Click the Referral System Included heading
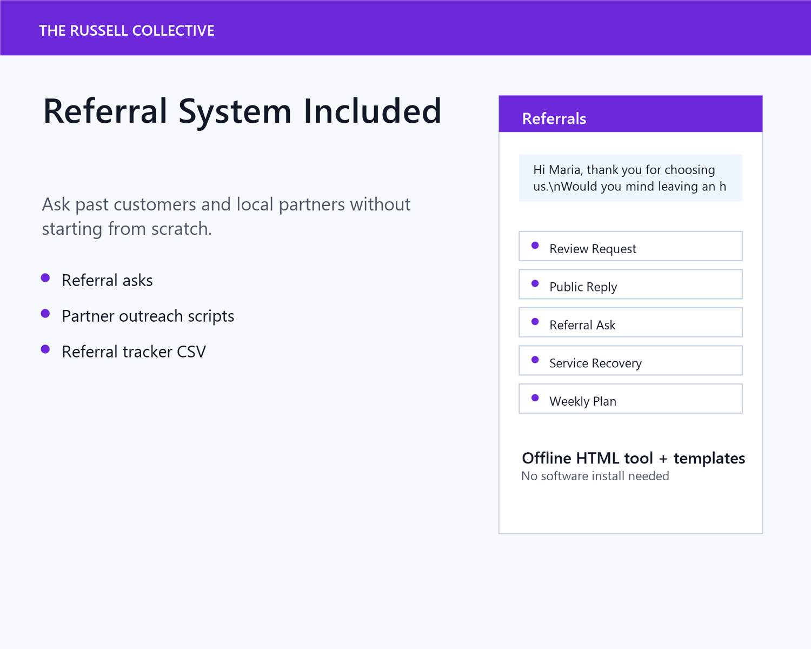Image resolution: width=811 pixels, height=649 pixels. [242, 111]
